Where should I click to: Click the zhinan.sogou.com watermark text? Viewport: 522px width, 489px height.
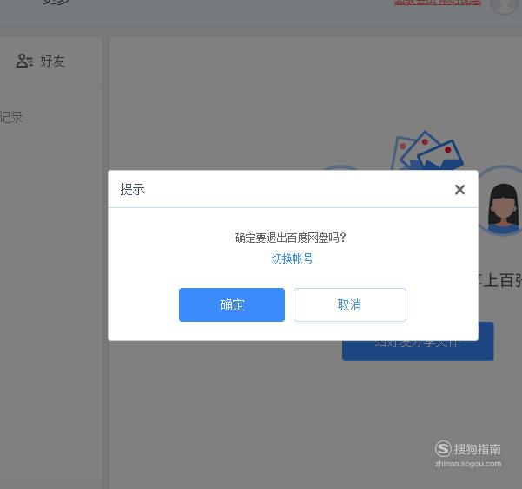468,464
